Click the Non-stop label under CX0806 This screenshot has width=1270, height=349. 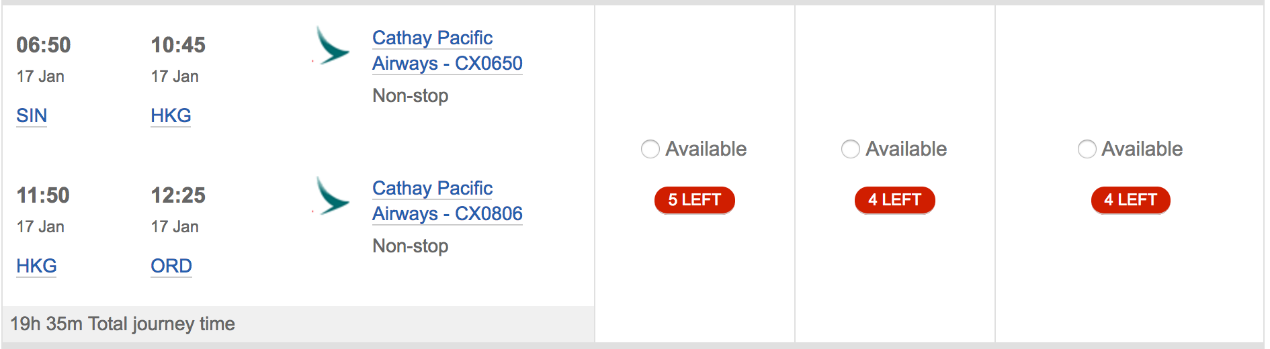(411, 246)
